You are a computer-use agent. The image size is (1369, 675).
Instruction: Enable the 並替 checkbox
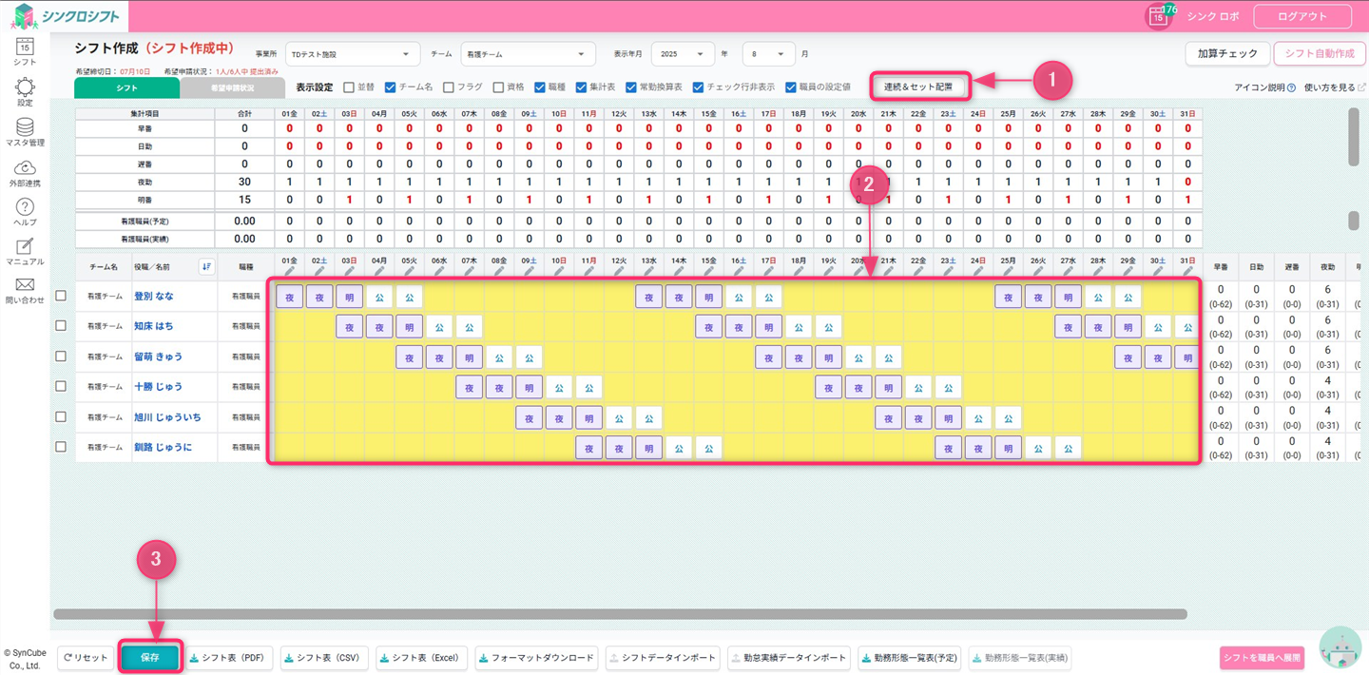[349, 87]
